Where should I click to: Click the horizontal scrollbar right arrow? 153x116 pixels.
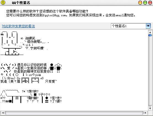(145, 113)
